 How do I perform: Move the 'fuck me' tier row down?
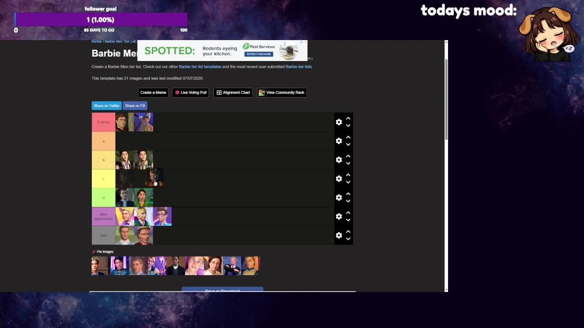tap(348, 126)
